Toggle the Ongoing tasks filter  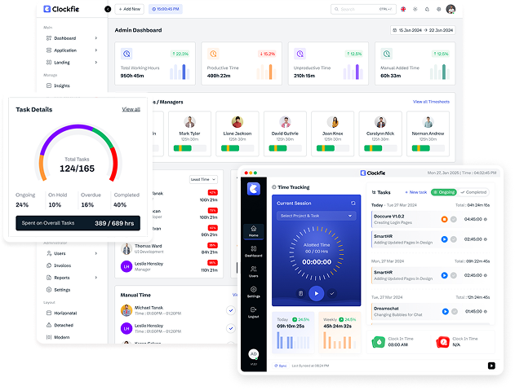[x=444, y=192]
